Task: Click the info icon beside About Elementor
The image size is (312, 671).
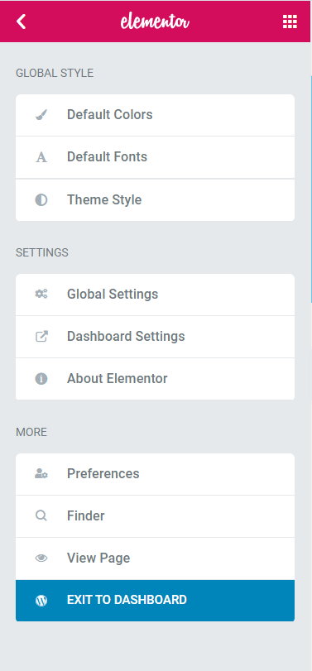Action: (x=41, y=379)
